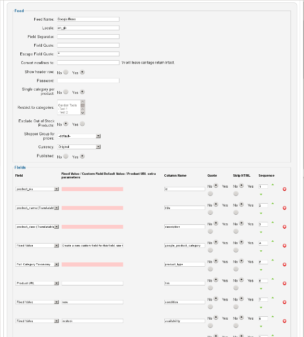Open the Fixed Value dropdown in availability row
The height and width of the screenshot is (337, 304).
37,321
